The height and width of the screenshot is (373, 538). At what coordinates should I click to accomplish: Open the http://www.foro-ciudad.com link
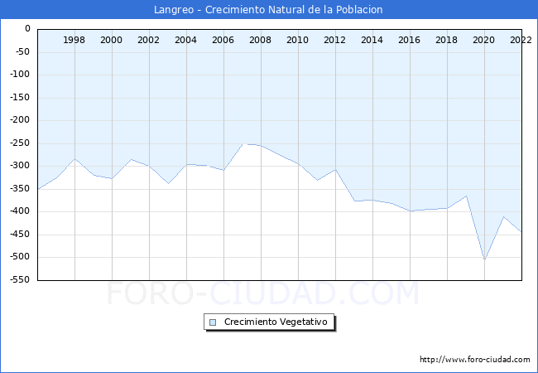475,360
